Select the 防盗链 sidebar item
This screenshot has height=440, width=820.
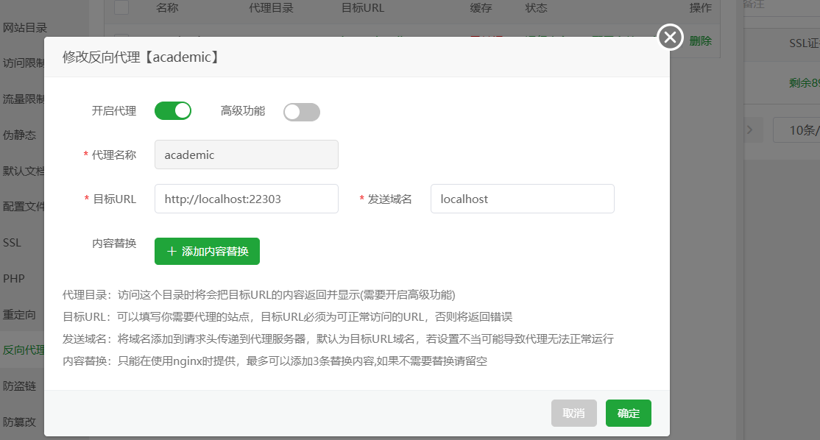(x=20, y=386)
